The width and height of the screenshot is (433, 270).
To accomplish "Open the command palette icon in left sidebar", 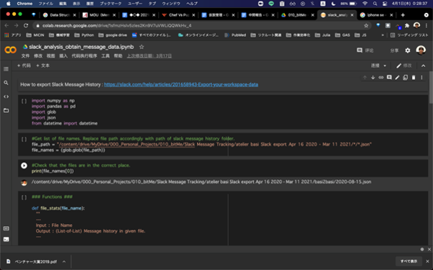I will tap(6, 228).
